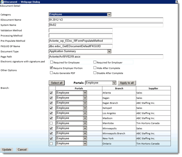Click the ABC Staffing Inc. cell for New York
The width and height of the screenshot is (182, 157).
153,138
